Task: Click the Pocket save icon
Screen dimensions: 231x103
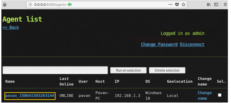Action: [177, 5]
